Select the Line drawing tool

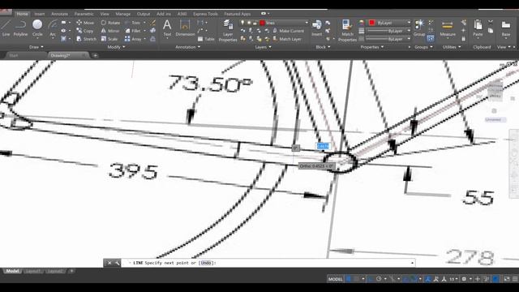click(x=6, y=28)
